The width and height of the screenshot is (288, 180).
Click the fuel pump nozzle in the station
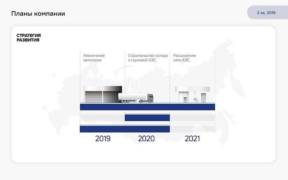(196, 99)
